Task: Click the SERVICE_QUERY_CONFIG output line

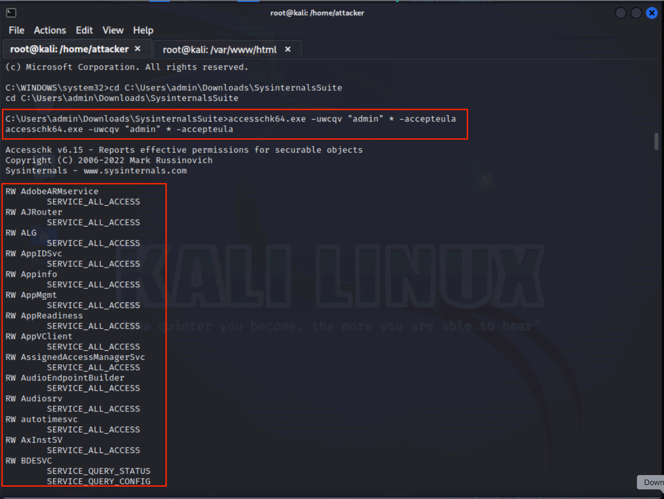Action: pos(99,482)
